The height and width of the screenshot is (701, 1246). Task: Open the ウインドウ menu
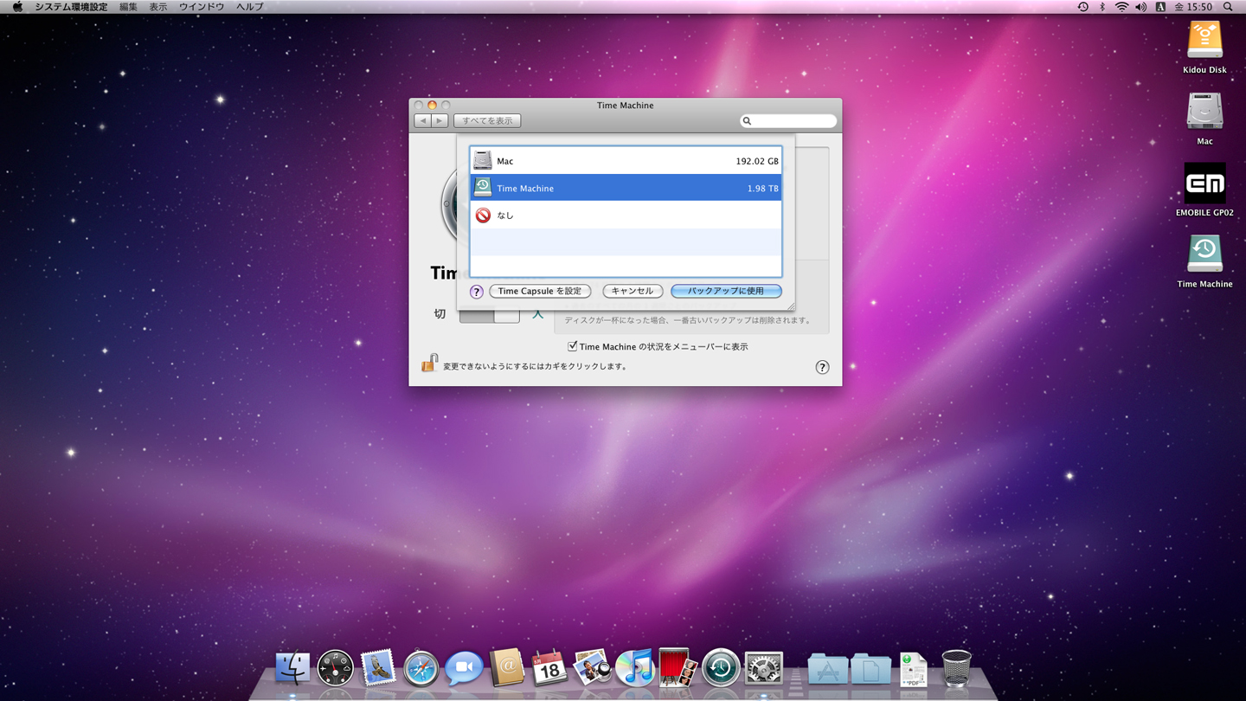click(x=202, y=7)
